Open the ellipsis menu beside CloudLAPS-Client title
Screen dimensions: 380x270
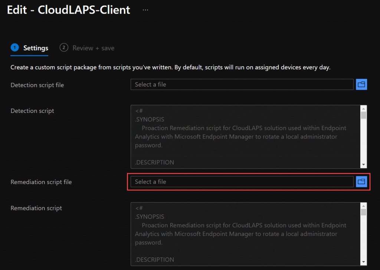[145, 10]
